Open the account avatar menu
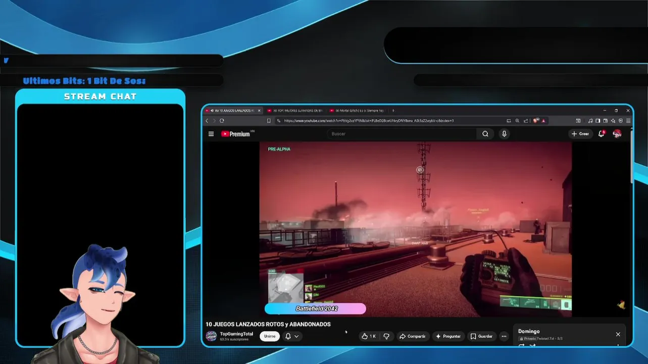The image size is (648, 364). pos(617,134)
